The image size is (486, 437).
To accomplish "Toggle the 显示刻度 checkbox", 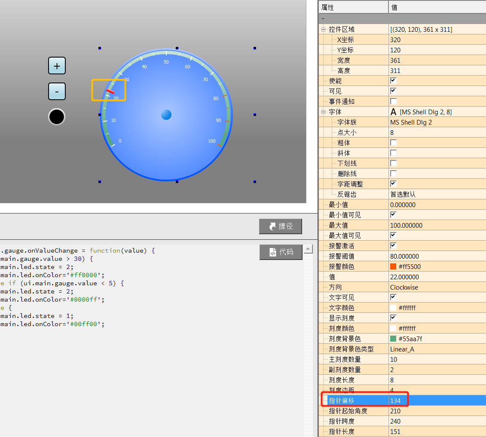I will coord(393,318).
